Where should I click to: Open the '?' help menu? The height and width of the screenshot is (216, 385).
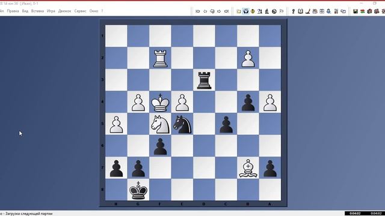102,11
